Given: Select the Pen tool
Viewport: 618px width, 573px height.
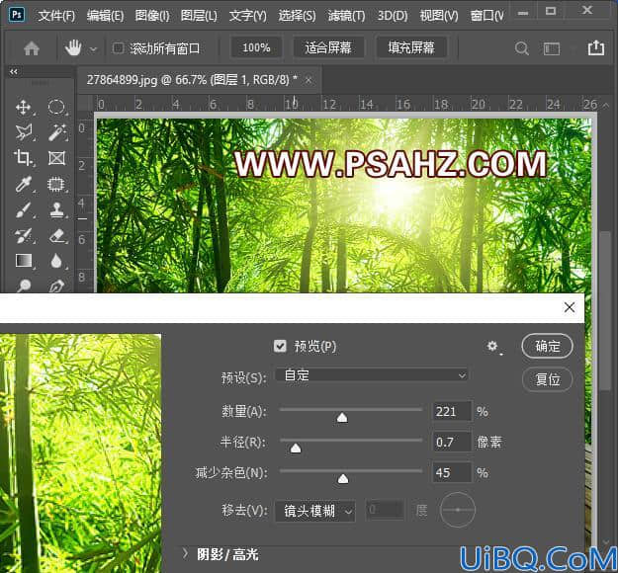Looking at the screenshot, I should pyautogui.click(x=56, y=286).
